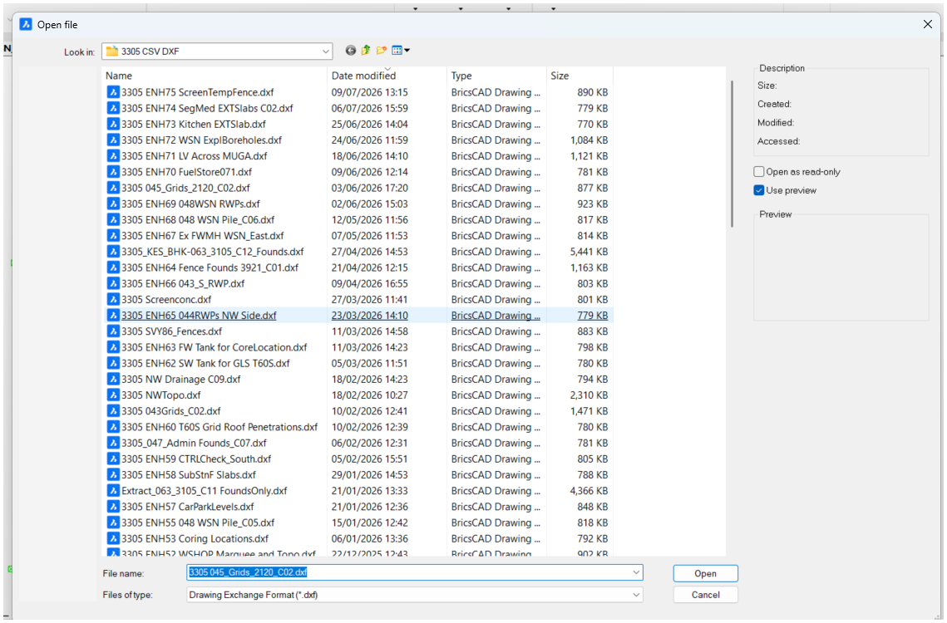Select 3305 ENH55 048 WSN Pile_C05.dxf

tap(198, 522)
